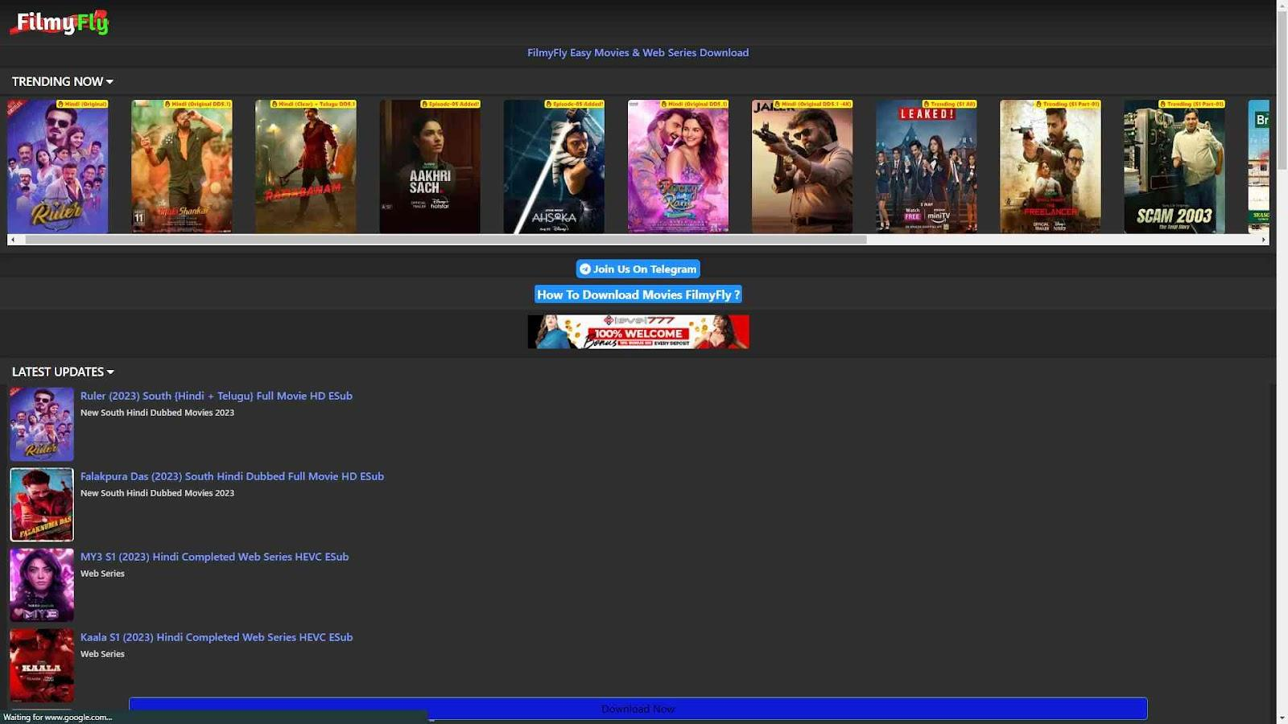The image size is (1288, 724).
Task: Click the page scrollbar down arrow
Action: click(1282, 718)
